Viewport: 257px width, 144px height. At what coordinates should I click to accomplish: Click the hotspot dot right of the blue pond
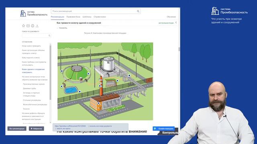[x=80, y=92]
